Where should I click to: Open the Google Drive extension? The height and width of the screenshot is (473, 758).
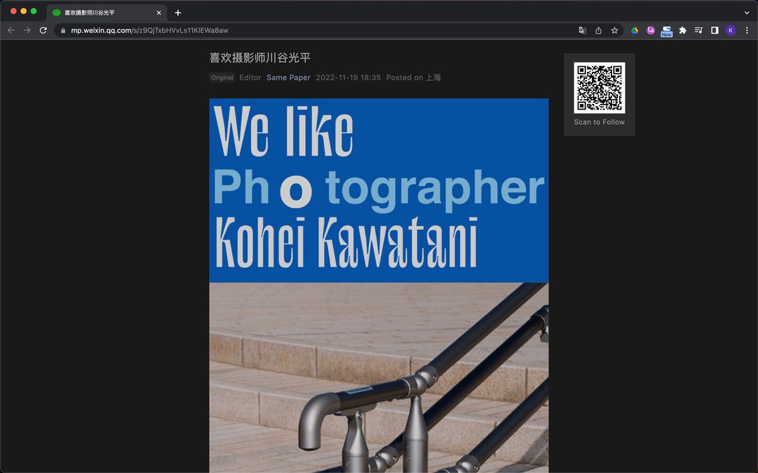[634, 30]
